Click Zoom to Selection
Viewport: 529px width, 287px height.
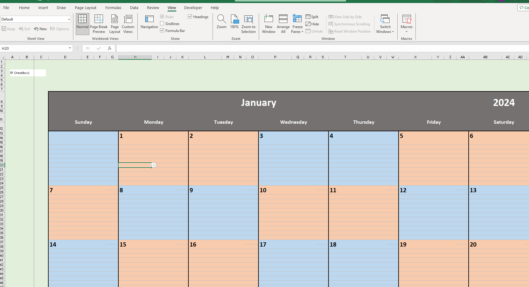[x=248, y=24]
